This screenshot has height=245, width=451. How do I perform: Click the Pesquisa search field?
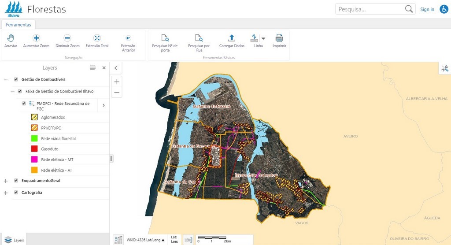point(370,9)
